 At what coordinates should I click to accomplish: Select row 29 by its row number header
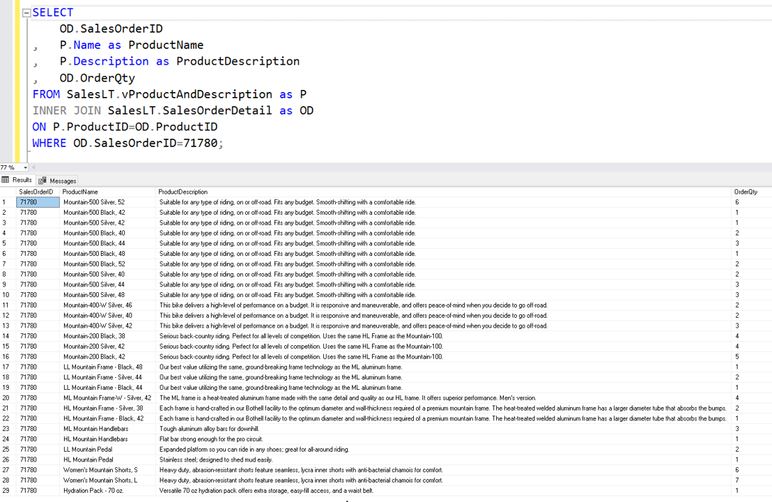click(7, 491)
